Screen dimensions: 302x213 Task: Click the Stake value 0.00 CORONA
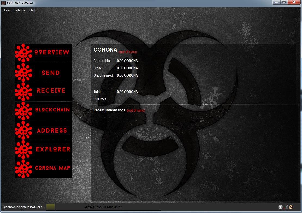[127, 68]
